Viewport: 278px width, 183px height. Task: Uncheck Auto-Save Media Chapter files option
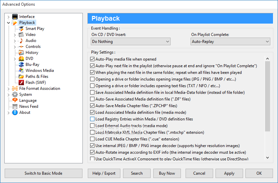pos(92,106)
